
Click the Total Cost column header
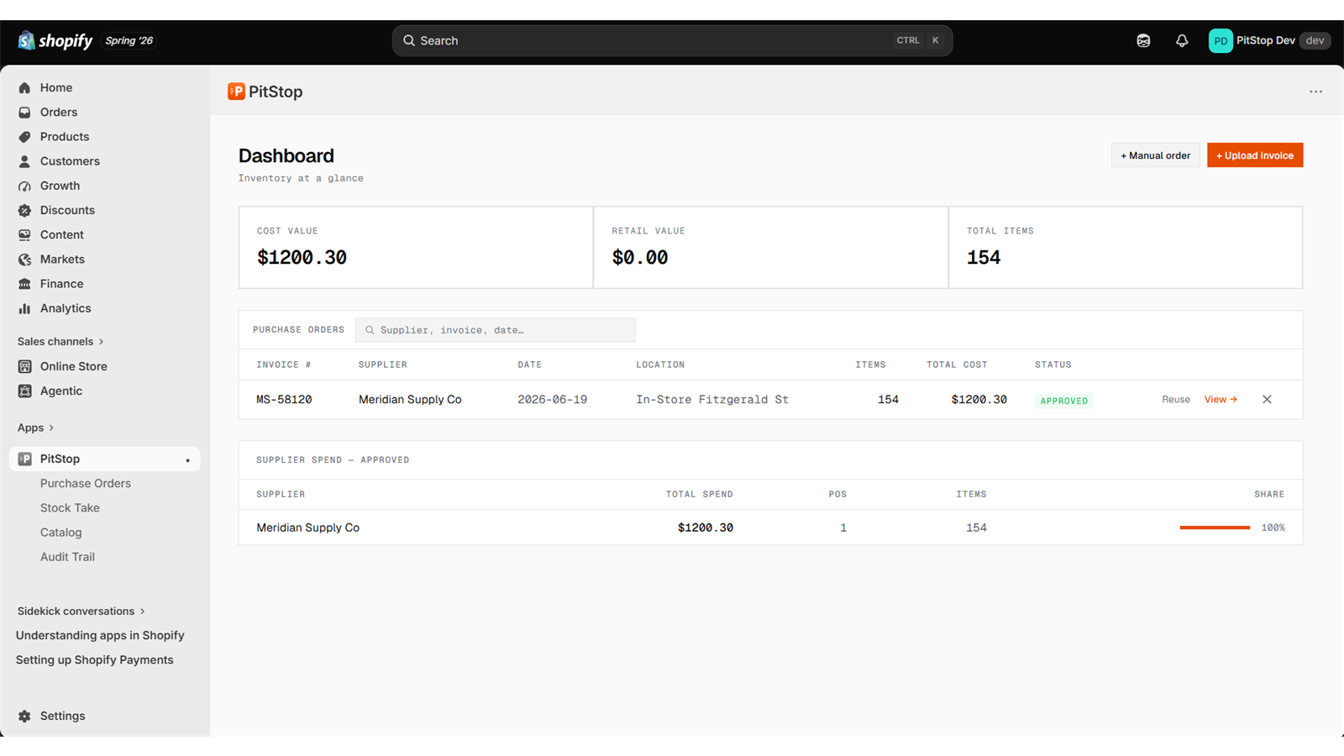[x=957, y=365]
